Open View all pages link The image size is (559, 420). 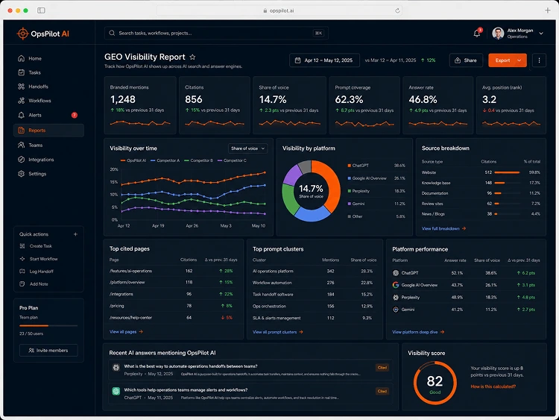click(126, 331)
